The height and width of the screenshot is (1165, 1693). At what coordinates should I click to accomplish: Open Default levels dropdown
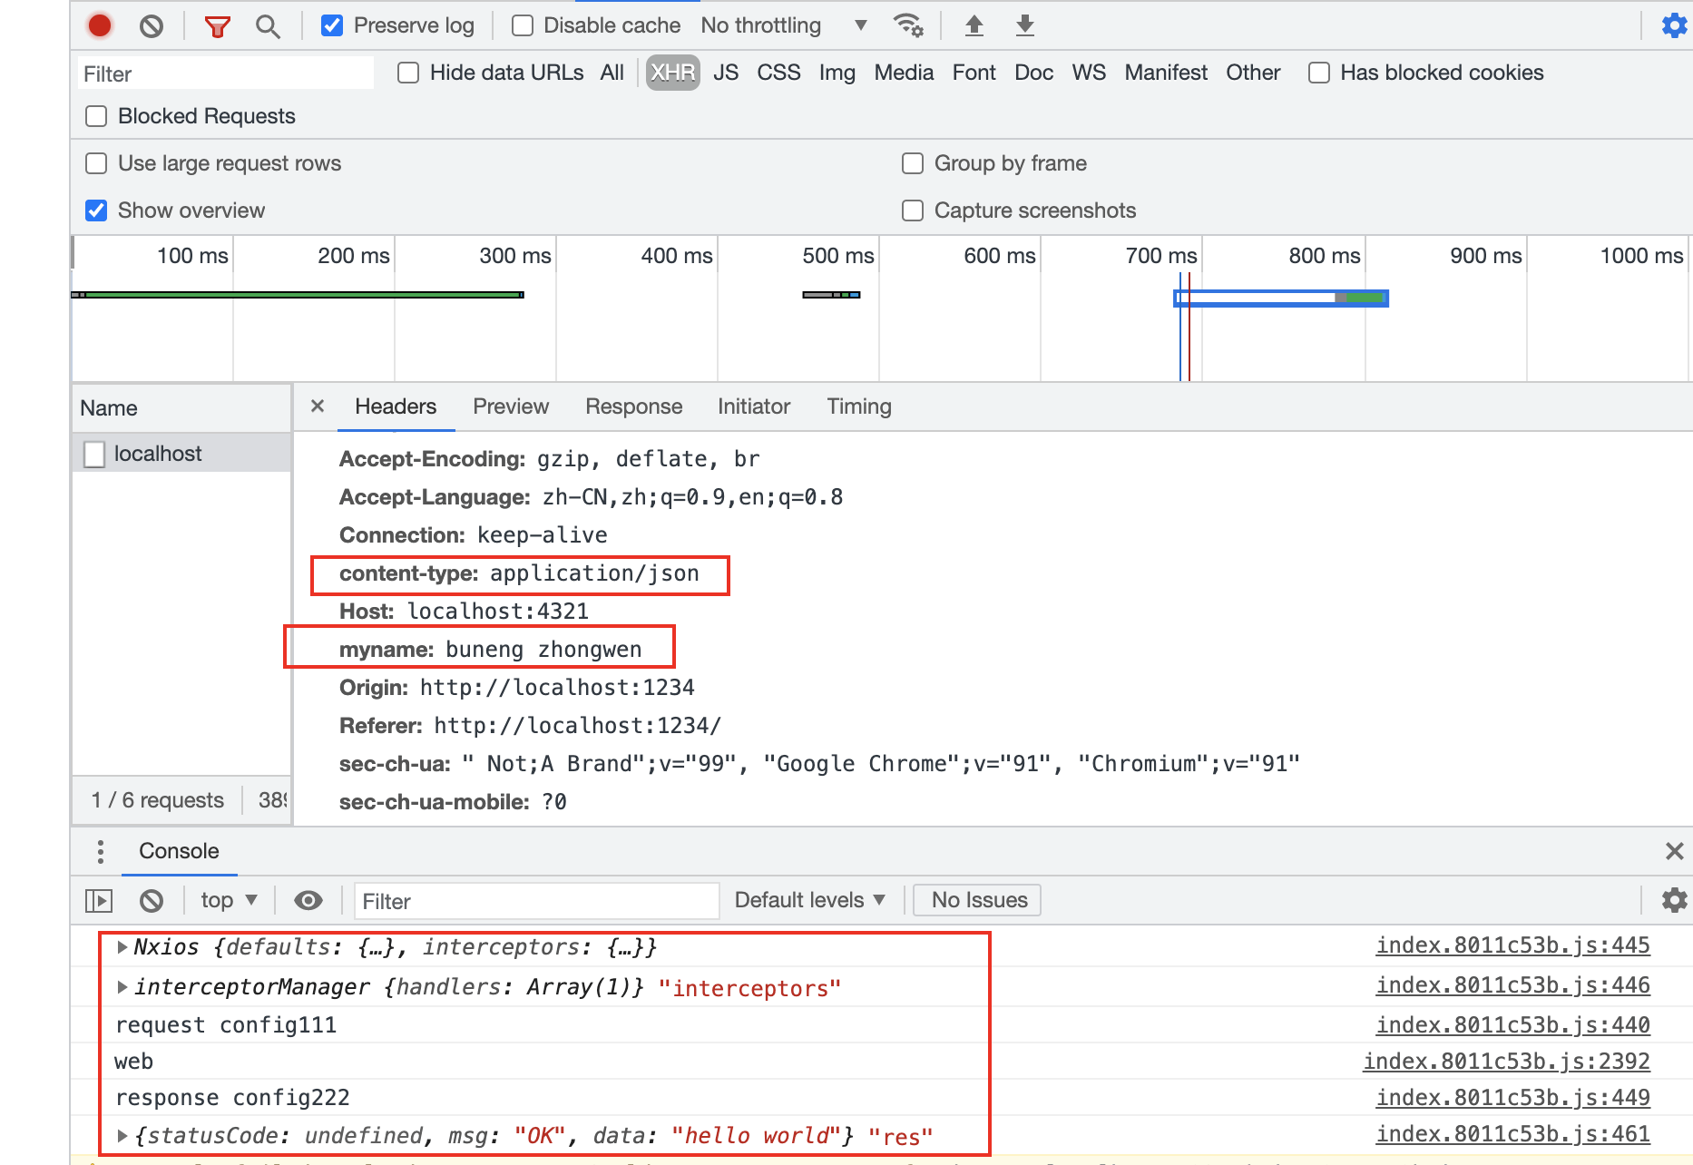click(809, 900)
